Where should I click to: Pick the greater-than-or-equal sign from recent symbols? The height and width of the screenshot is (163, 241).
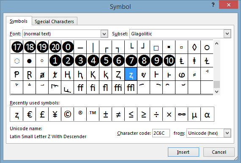pyautogui.click(x=144, y=114)
